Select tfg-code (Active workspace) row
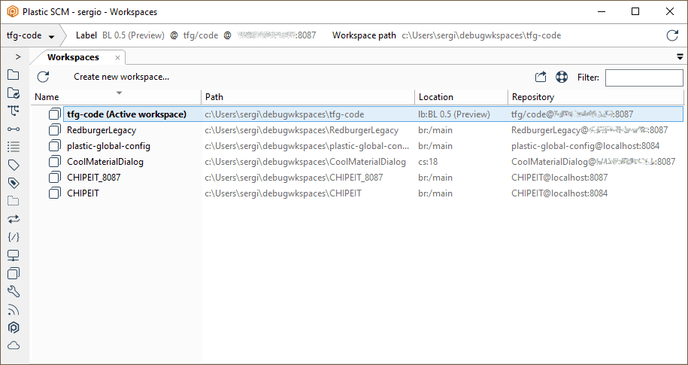Viewport: 688px width, 365px height. (x=373, y=114)
